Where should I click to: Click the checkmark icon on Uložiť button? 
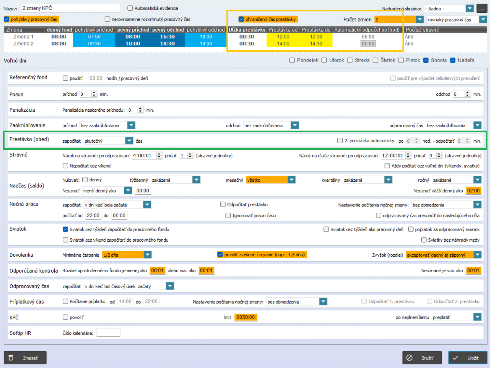pyautogui.click(x=455, y=358)
